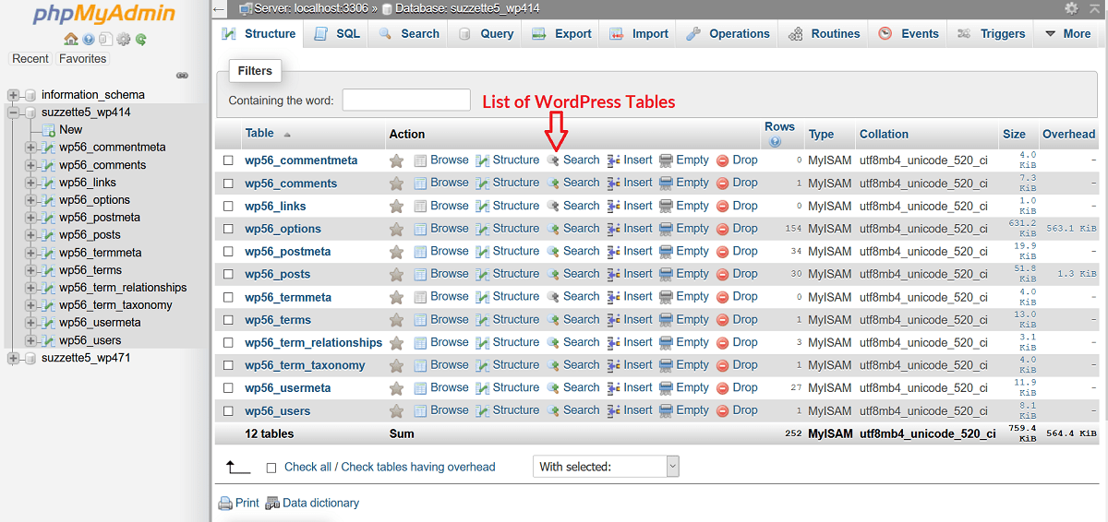Star the wp56_users table as favorite
This screenshot has height=522, width=1108.
pos(397,410)
